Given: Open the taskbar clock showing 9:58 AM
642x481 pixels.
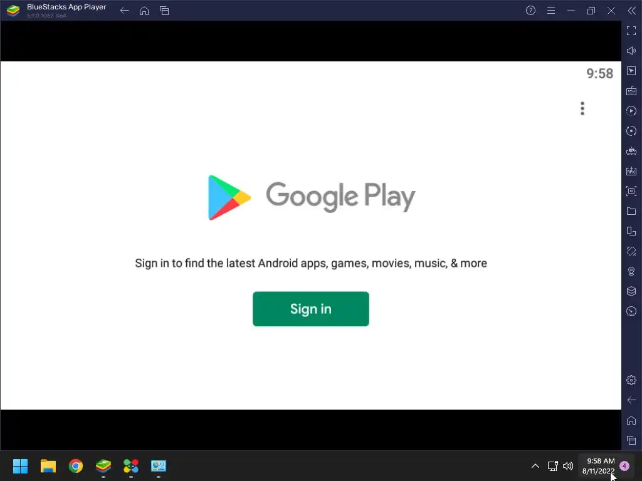Looking at the screenshot, I should coord(598,466).
